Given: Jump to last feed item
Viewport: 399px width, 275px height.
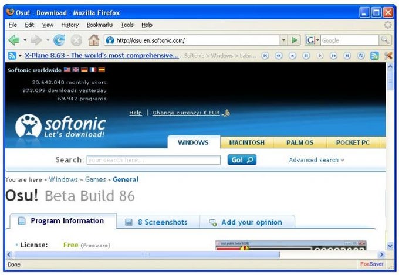Looking at the screenshot, I should coord(347,56).
